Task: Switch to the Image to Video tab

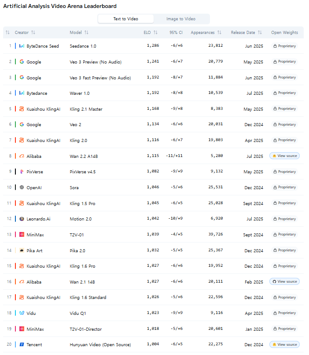Action: 181,19
